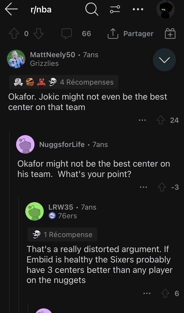Upvote NuggsforLife's comment
The width and height of the screenshot is (184, 313).
pyautogui.click(x=161, y=187)
